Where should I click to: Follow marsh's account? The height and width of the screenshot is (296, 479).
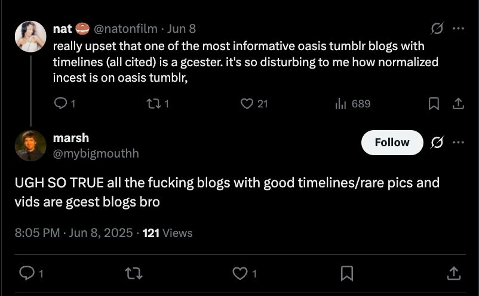click(x=392, y=143)
